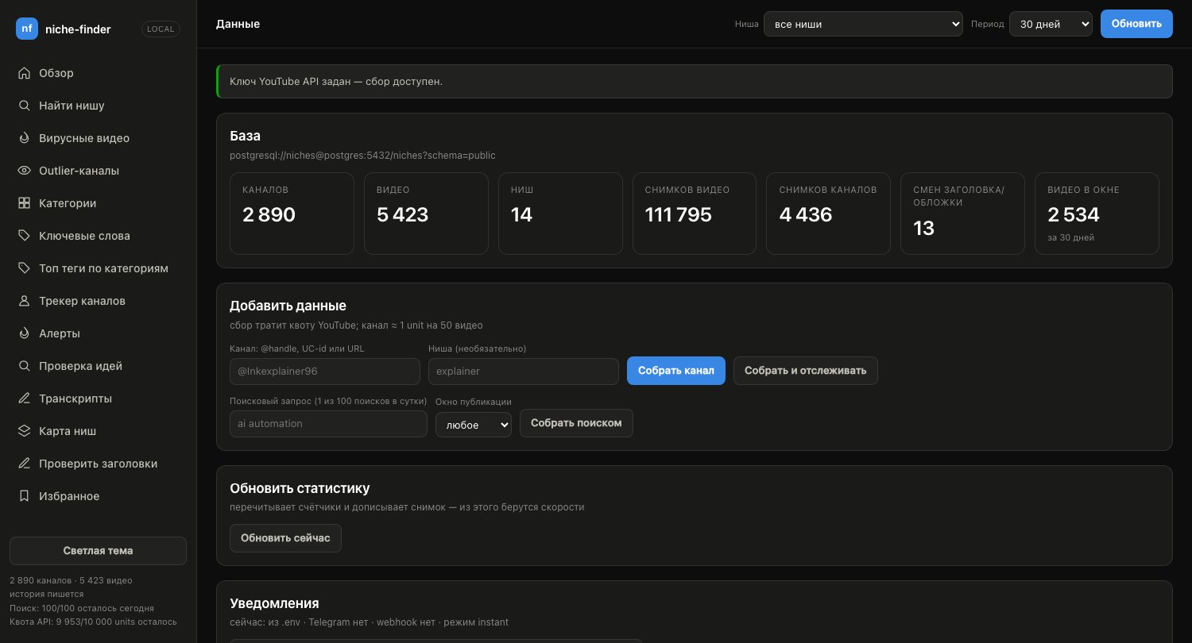Screen dimensions: 1192x643
Task: Click the eye icon for Outlier-каналы
Action: (x=24, y=171)
